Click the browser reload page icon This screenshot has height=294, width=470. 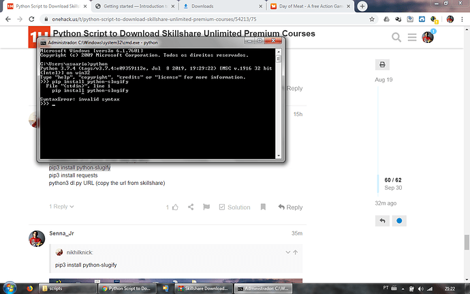click(32, 20)
